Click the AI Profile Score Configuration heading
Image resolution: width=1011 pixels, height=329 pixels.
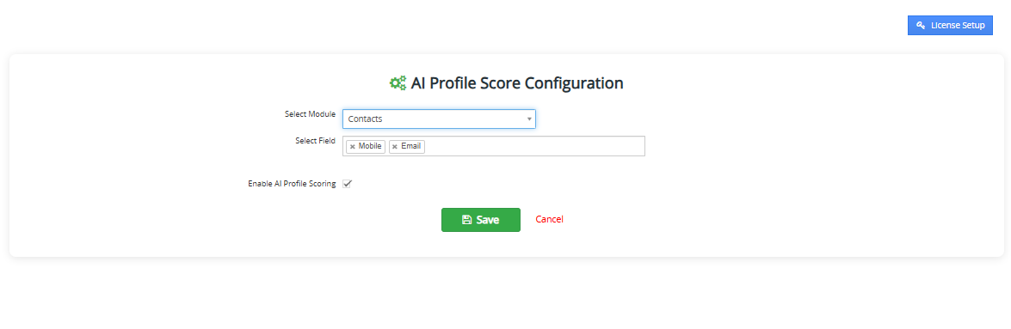517,83
